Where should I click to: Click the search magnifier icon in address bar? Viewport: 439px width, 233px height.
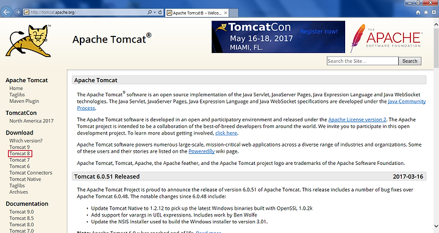(x=150, y=12)
